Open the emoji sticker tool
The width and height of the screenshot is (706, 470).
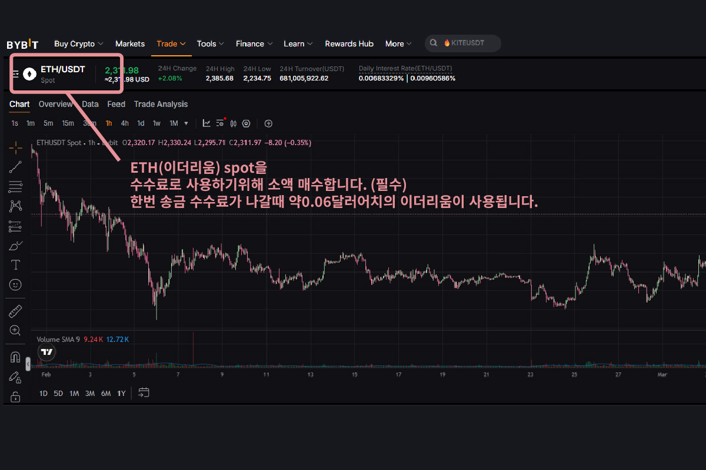[16, 285]
